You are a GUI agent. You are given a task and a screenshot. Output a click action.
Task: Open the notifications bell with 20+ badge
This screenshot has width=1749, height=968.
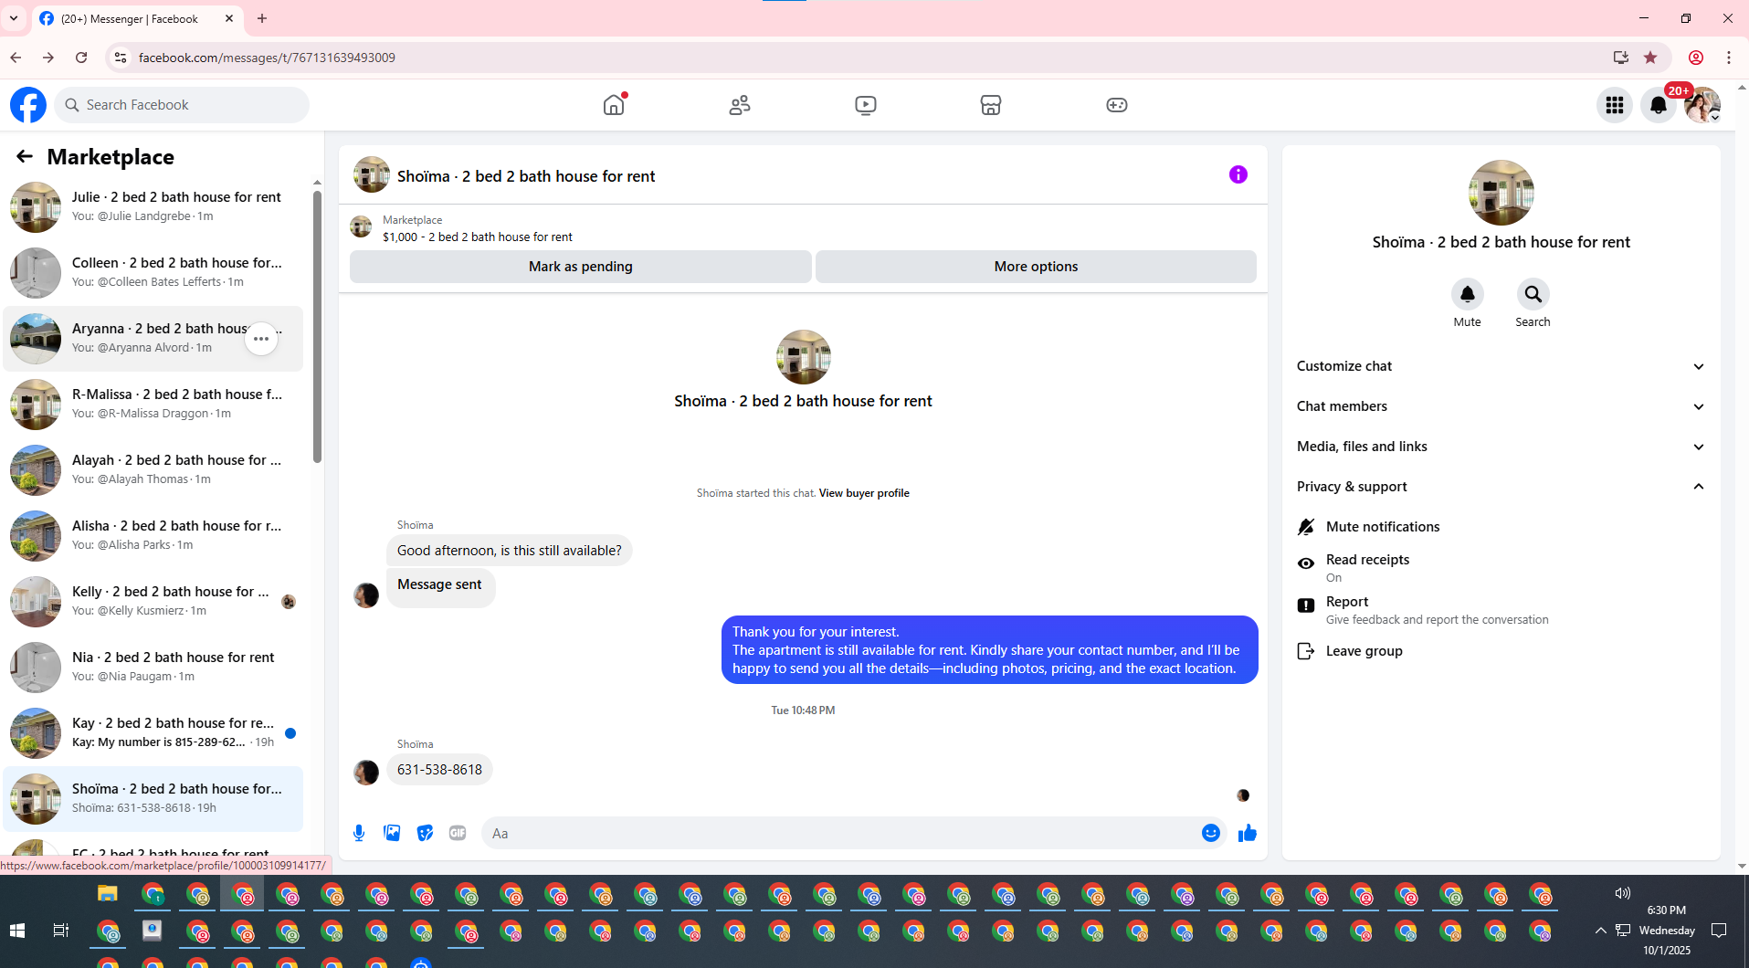click(1659, 105)
